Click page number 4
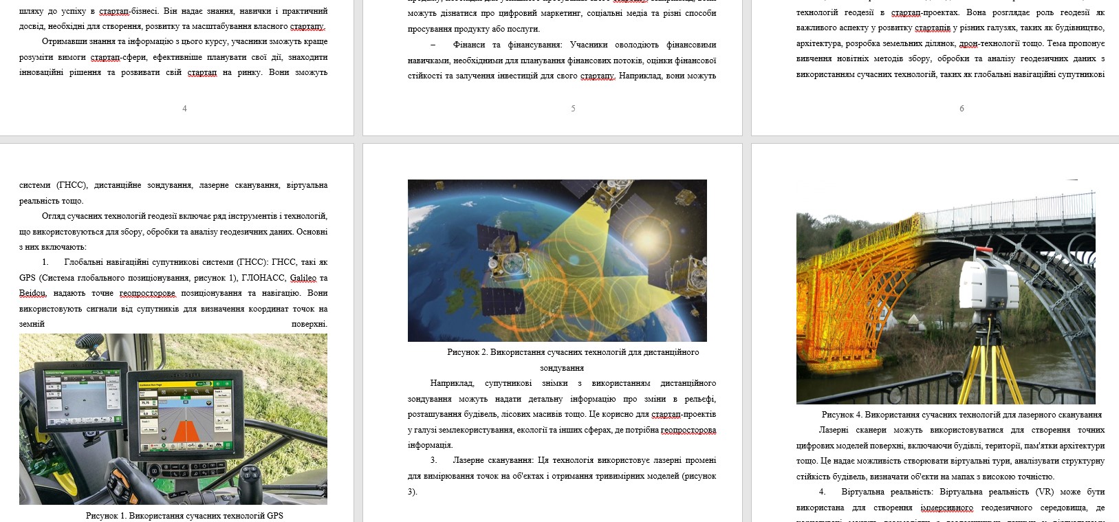This screenshot has height=522, width=1119. [184, 108]
